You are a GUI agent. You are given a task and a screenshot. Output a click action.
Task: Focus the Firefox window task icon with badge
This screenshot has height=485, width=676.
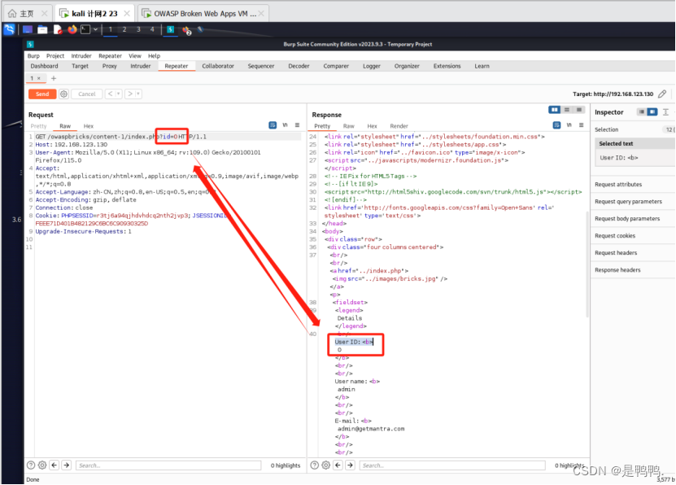186,30
